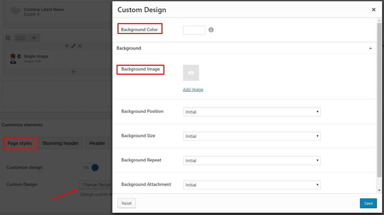Collapse the Background section arrow
Screen dimensions: 384x215
[x=370, y=48]
